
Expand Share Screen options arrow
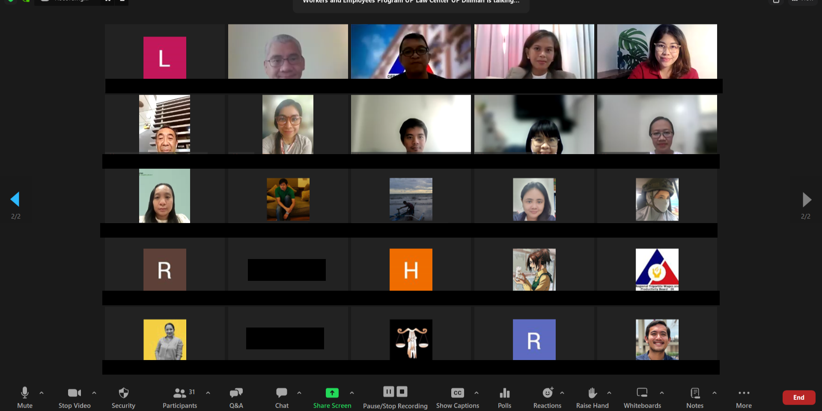coord(352,393)
